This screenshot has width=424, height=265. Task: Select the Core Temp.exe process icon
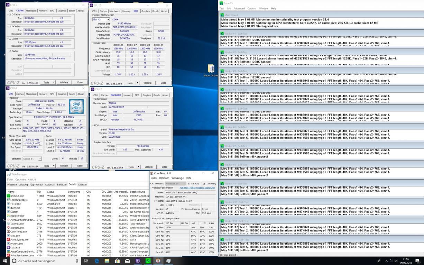click(x=8, y=232)
